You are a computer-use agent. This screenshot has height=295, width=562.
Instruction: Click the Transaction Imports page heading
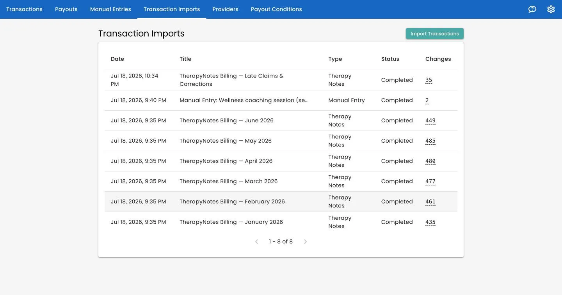[141, 34]
